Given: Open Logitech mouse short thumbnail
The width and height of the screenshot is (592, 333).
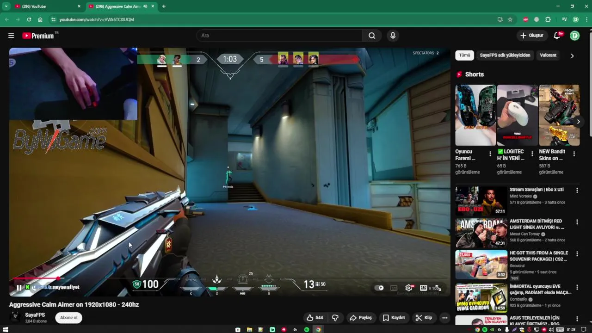Looking at the screenshot, I should 517,115.
